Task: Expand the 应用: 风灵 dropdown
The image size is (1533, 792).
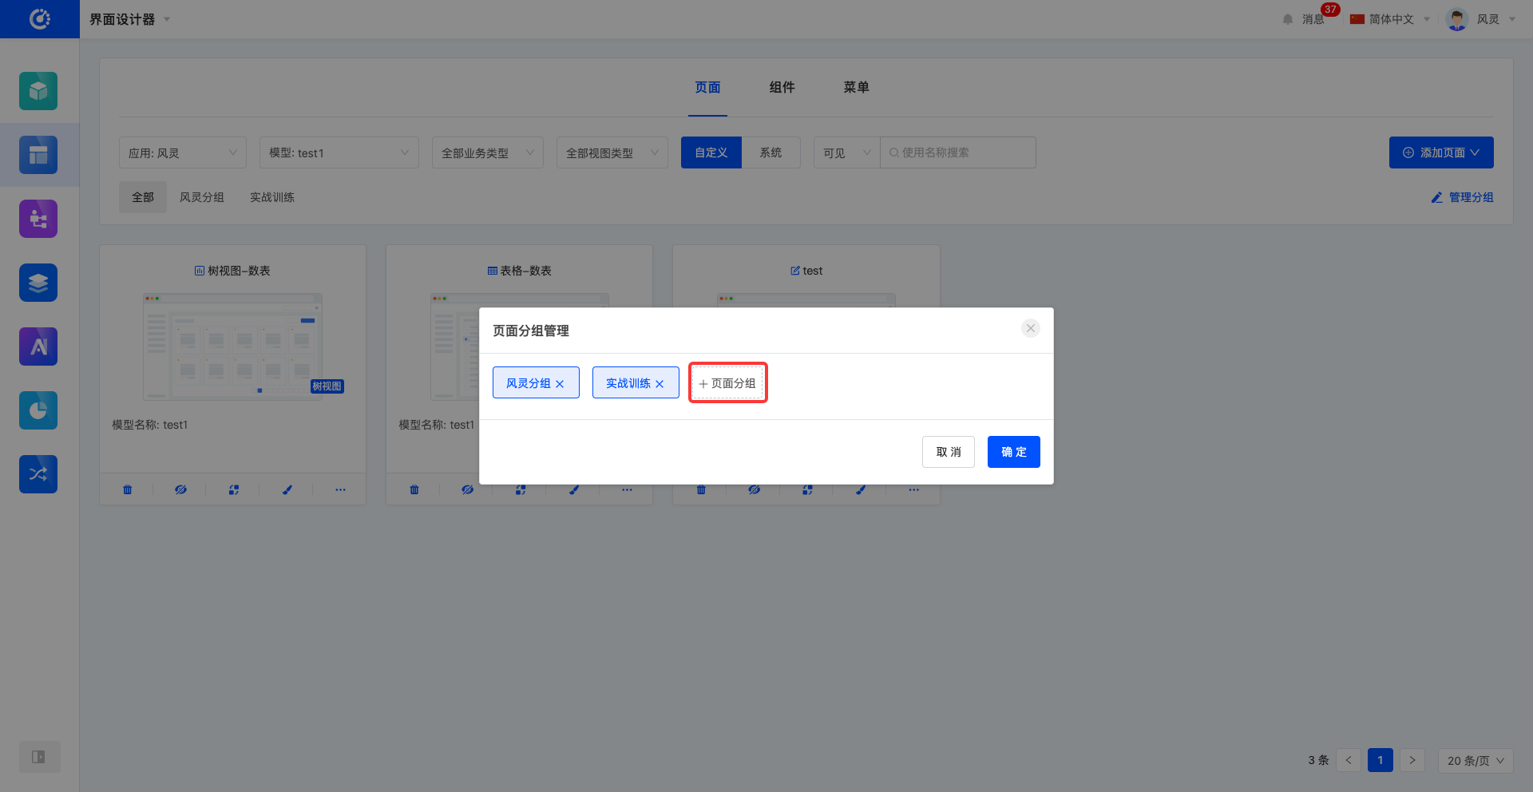Action: pyautogui.click(x=183, y=152)
